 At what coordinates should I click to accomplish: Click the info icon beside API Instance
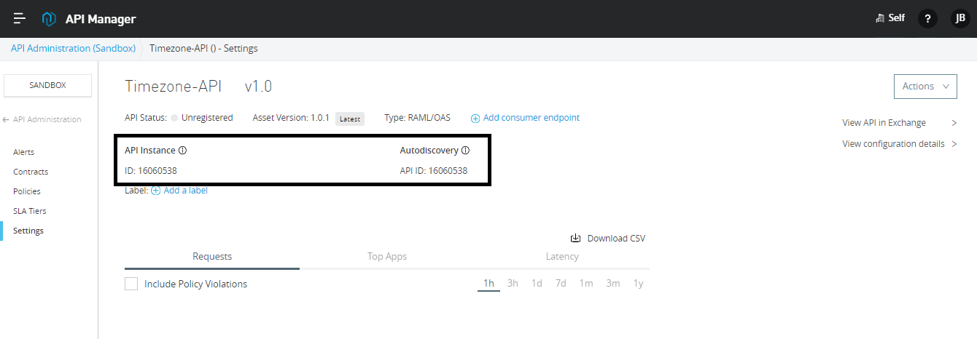pyautogui.click(x=183, y=151)
